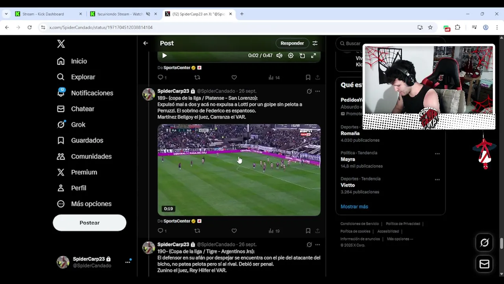Viewport: 504px width, 284px height.
Task: Play the Platense San Lorenzo video
Action: (x=239, y=170)
